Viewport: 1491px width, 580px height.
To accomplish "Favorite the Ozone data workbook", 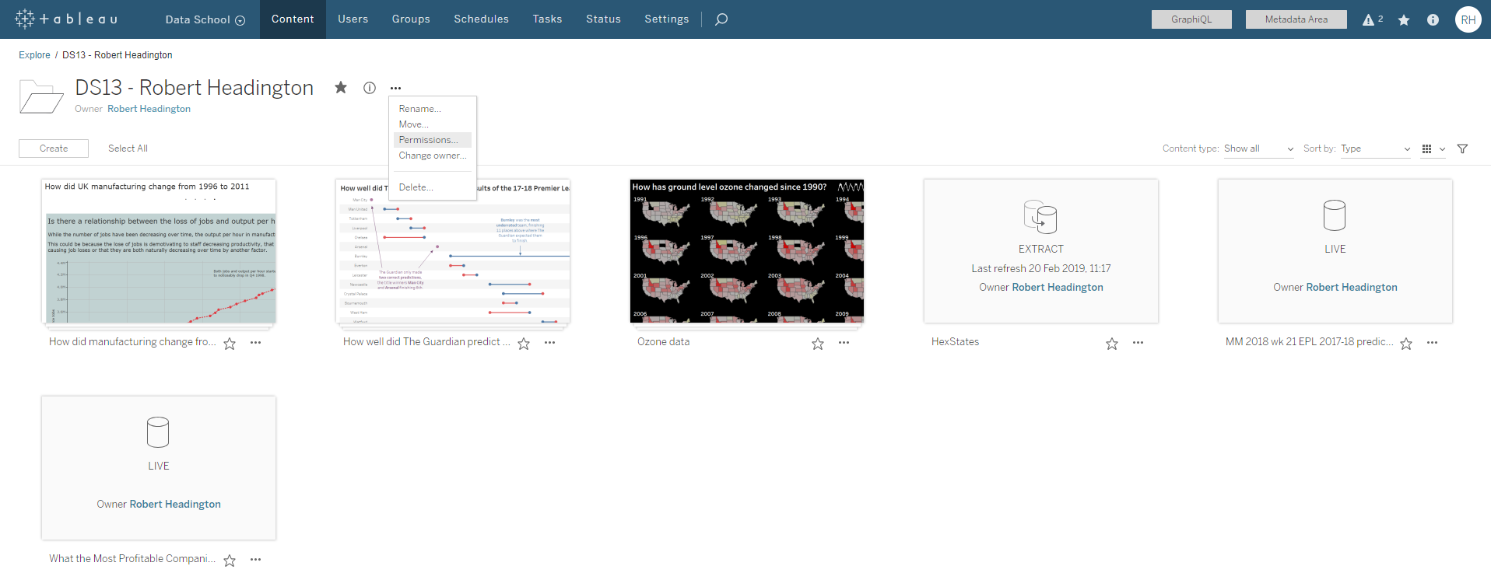I will click(818, 344).
